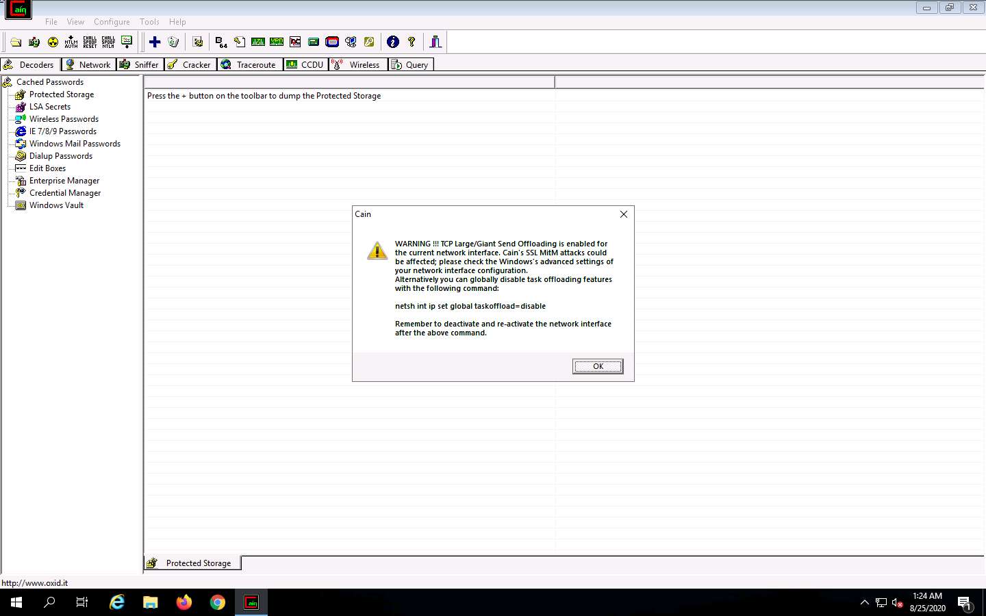The height and width of the screenshot is (616, 986).
Task: Start the Sniffer from the toolbar icon
Action: point(34,42)
